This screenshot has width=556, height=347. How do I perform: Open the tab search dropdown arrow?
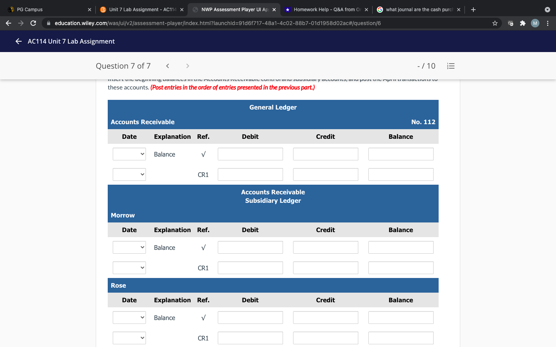pos(547,10)
